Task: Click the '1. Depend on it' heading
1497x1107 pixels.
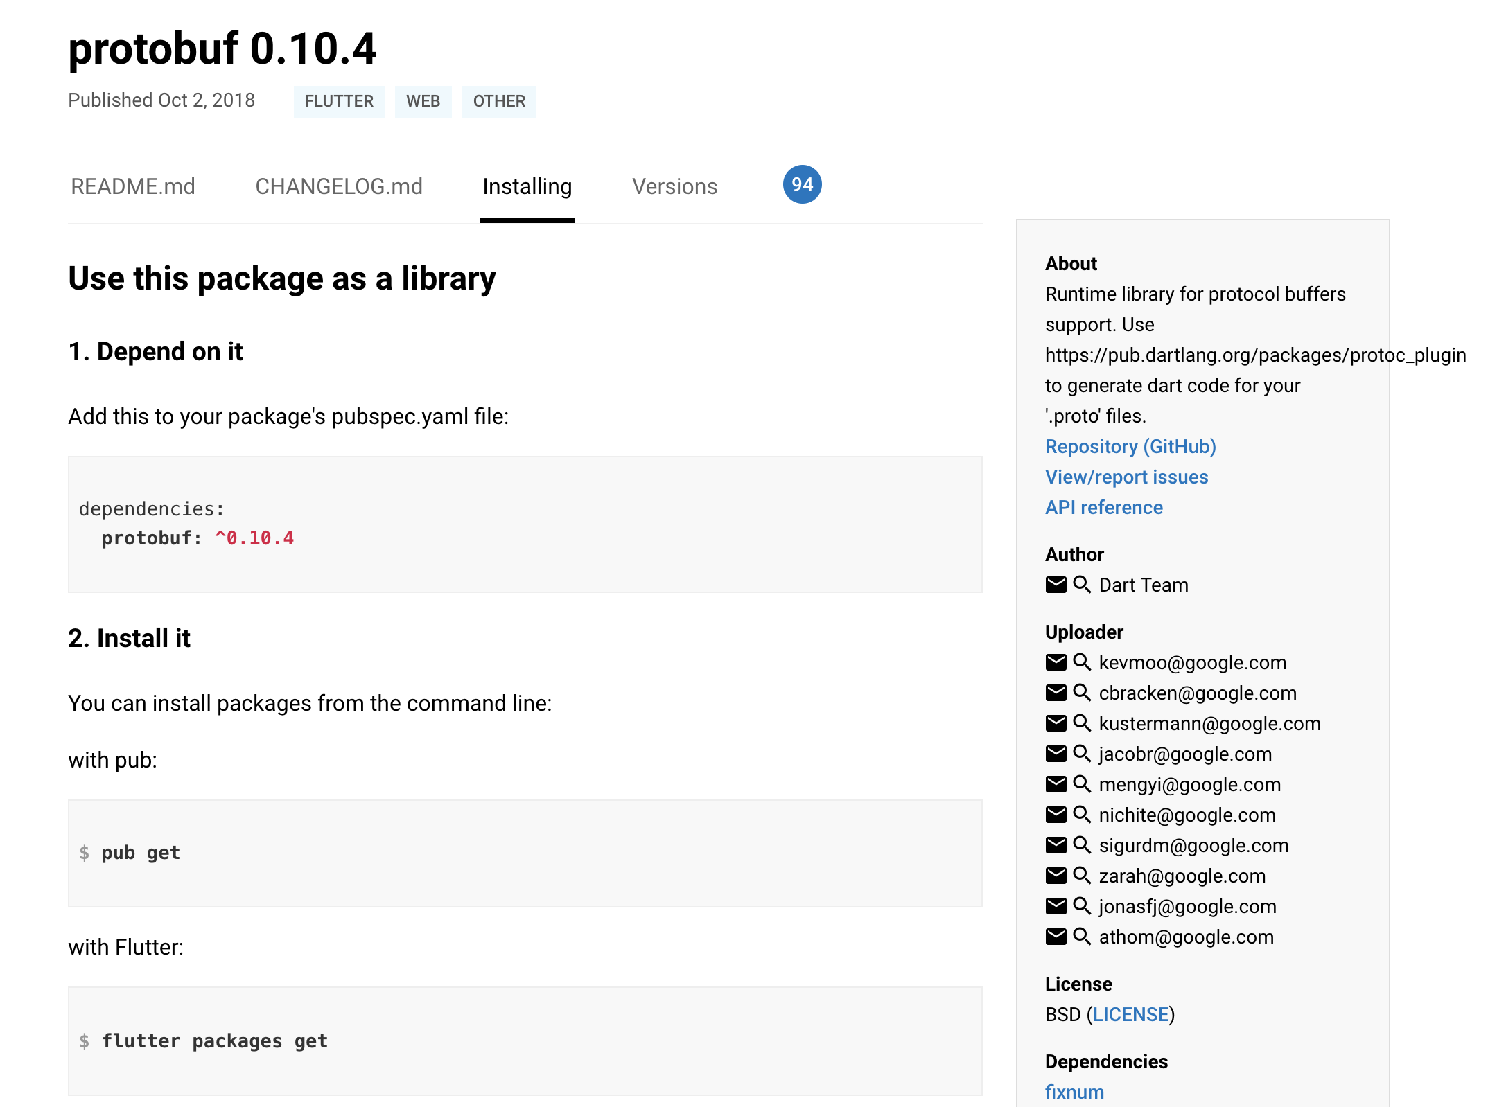Action: coord(155,352)
